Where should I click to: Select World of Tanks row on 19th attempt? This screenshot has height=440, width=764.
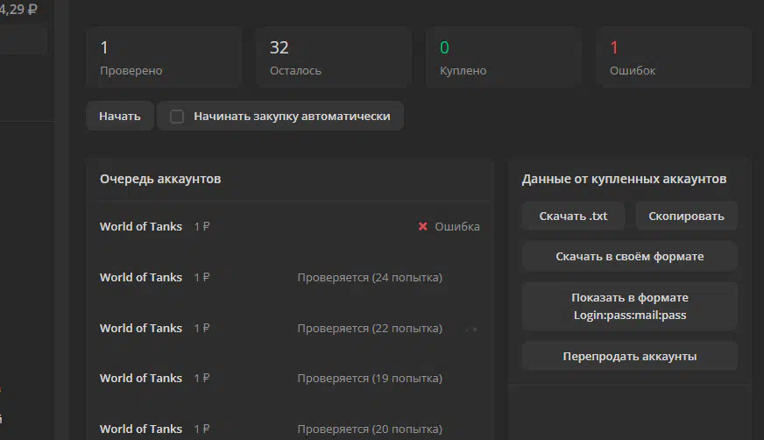pos(290,378)
